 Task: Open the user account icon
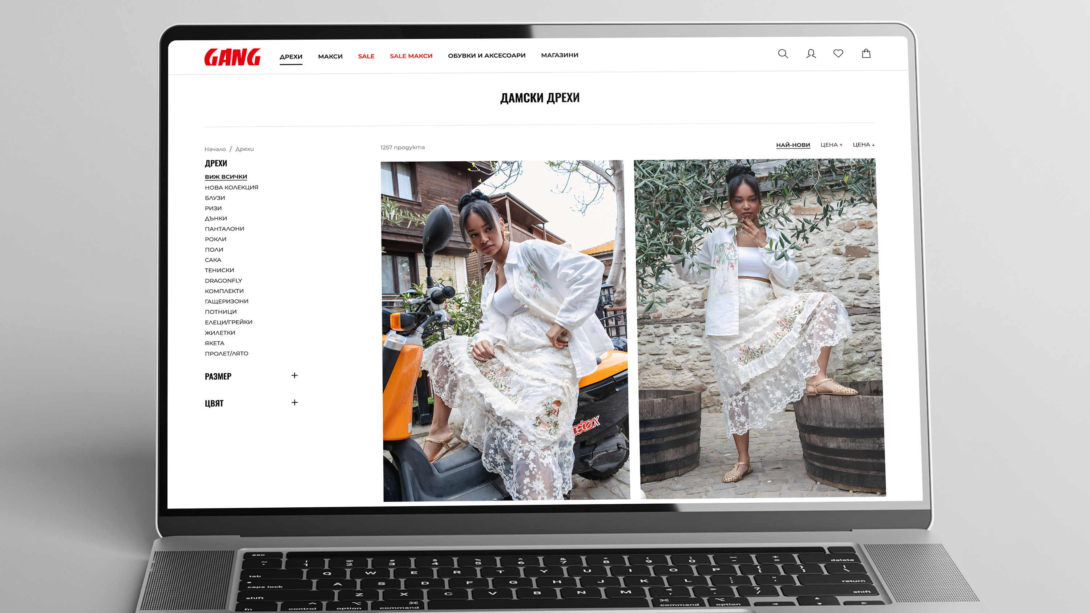click(811, 54)
